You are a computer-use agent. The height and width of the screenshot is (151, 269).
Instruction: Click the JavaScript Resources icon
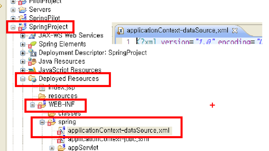click(32, 70)
